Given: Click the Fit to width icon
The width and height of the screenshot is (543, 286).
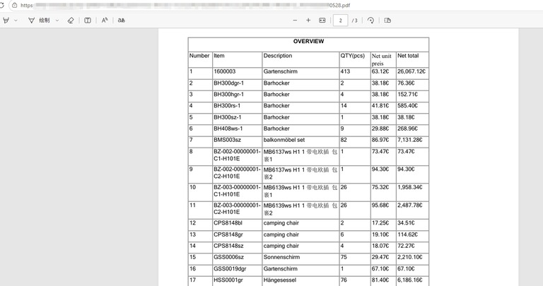Looking at the screenshot, I should (322, 20).
